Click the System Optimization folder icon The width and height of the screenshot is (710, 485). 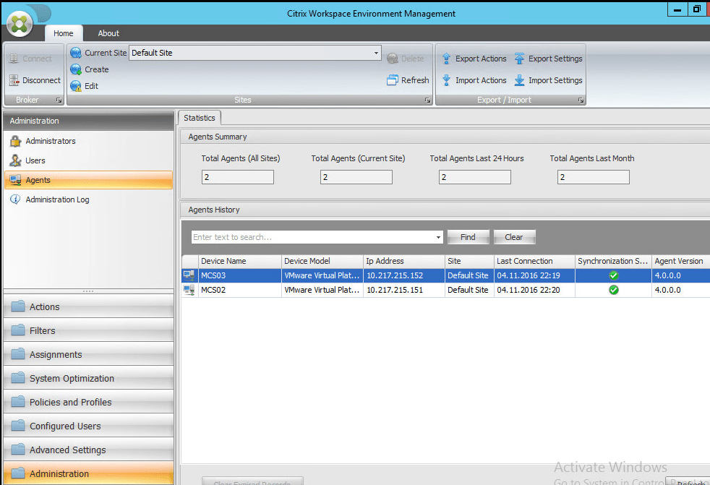[x=17, y=378]
